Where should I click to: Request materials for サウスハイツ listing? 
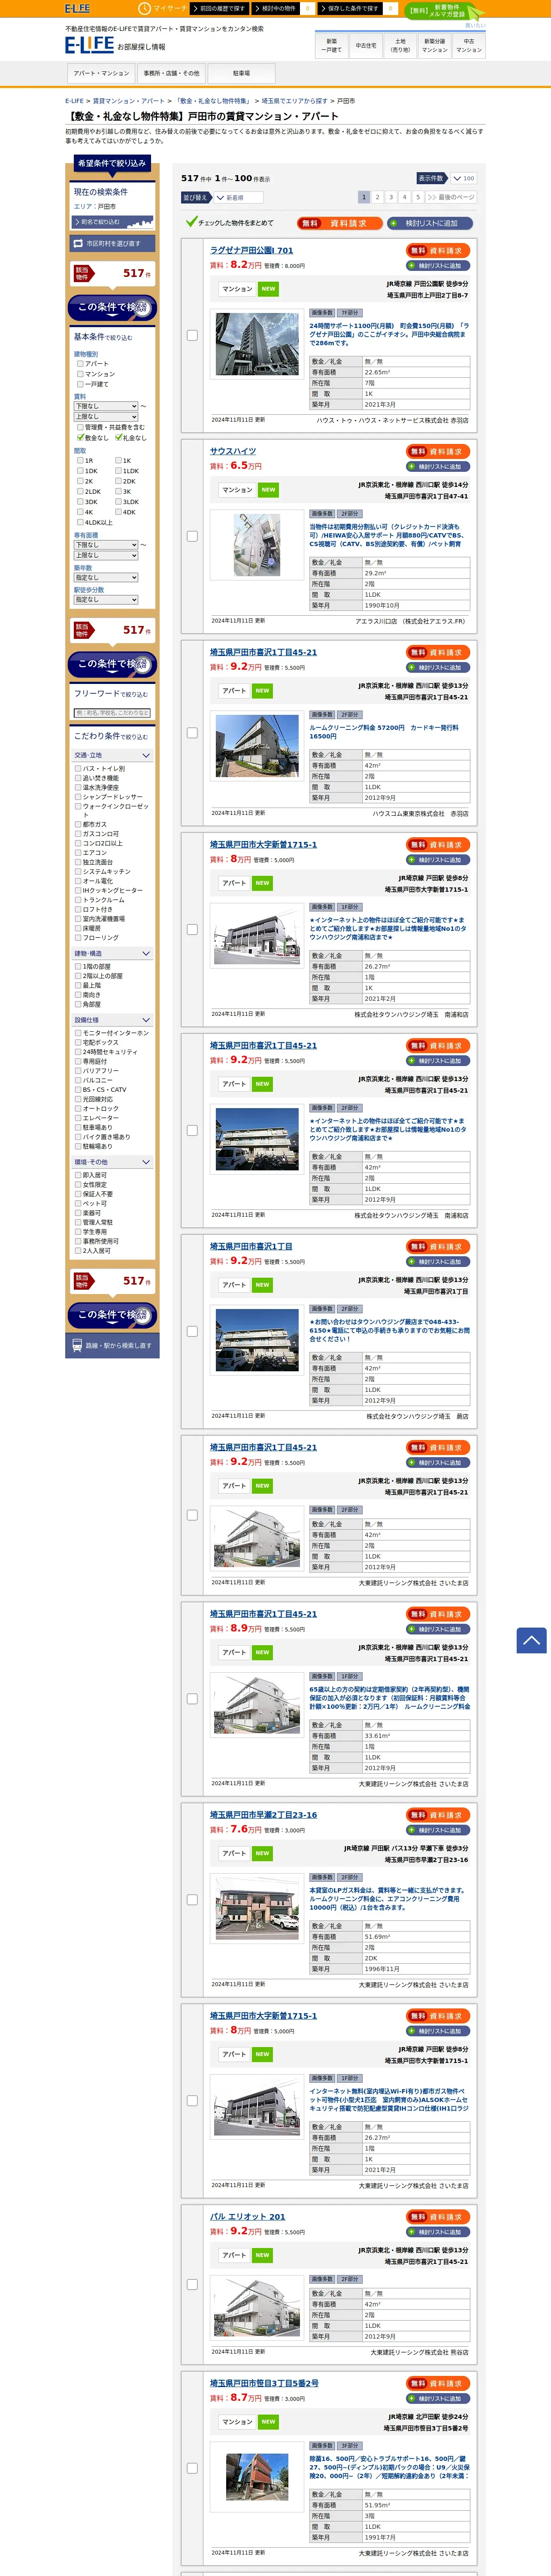coord(438,452)
